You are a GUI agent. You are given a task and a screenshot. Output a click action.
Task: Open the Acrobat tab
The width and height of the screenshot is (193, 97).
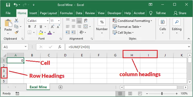click(x=139, y=13)
